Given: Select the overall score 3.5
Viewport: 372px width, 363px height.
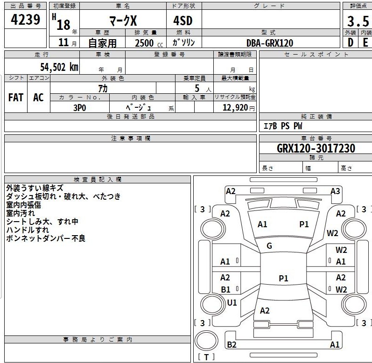Looking at the screenshot, I should pos(358,21).
